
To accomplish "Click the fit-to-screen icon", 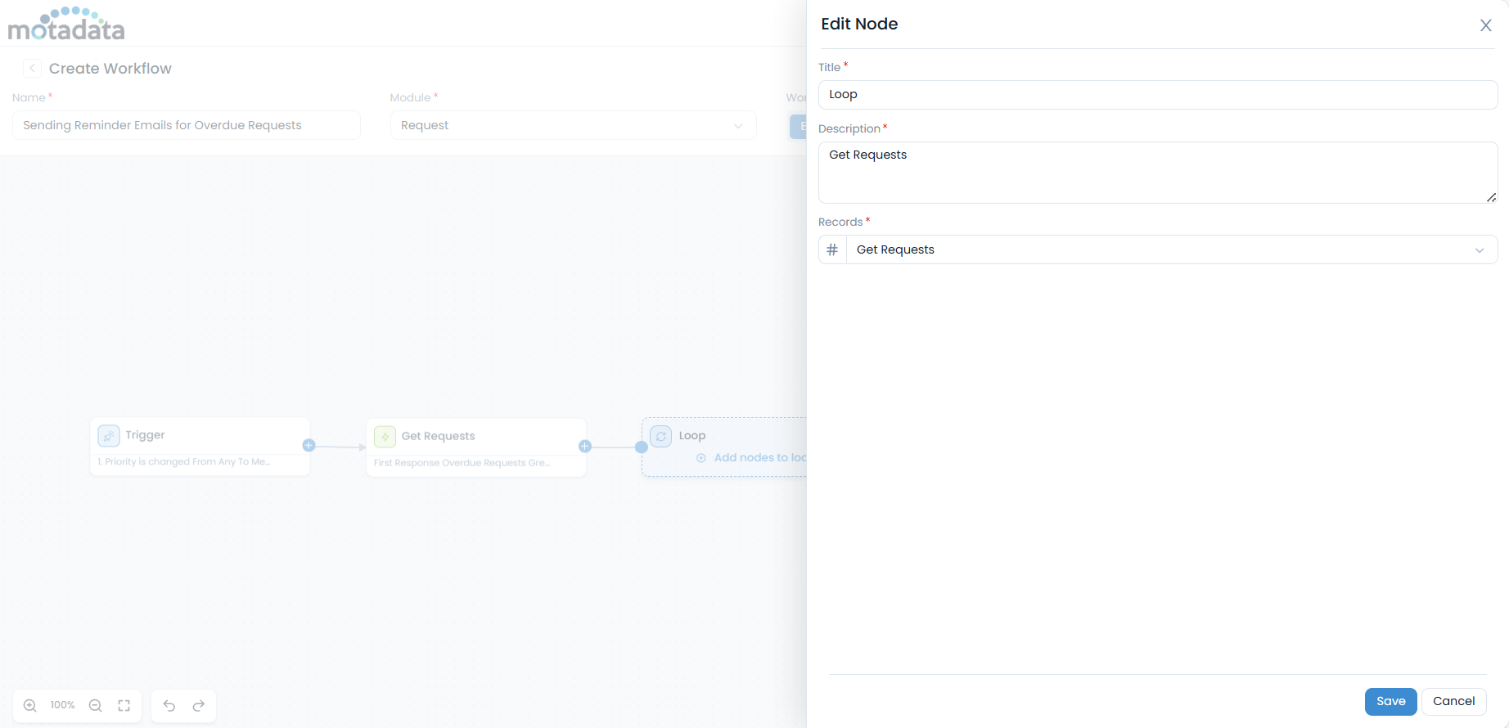I will click(x=124, y=705).
